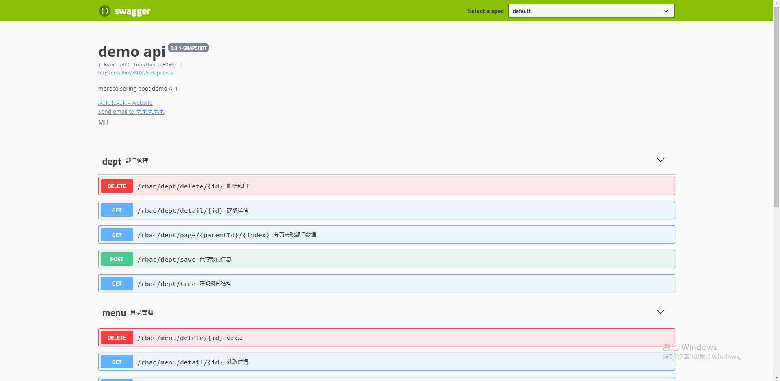
Task: Click the Base URL localhost:8080 text
Action: coord(140,65)
